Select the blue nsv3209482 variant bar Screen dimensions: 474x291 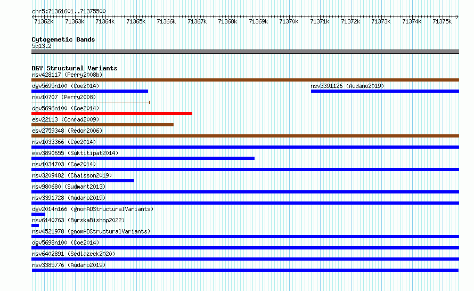coord(83,181)
